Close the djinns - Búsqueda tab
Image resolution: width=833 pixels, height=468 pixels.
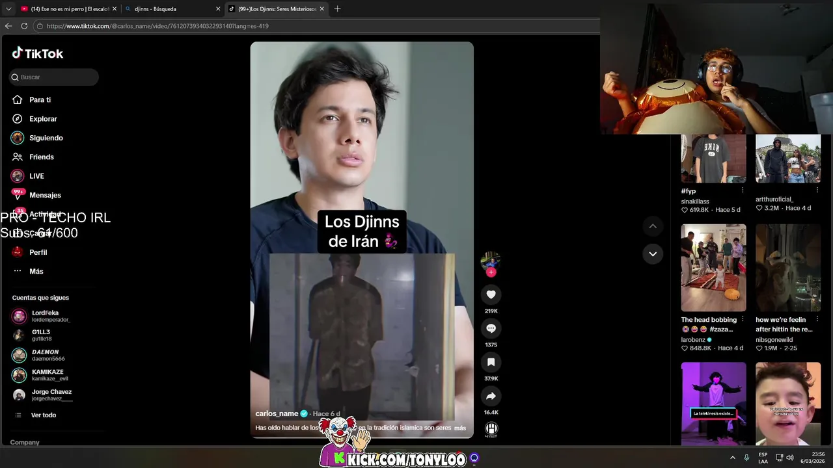pos(218,9)
